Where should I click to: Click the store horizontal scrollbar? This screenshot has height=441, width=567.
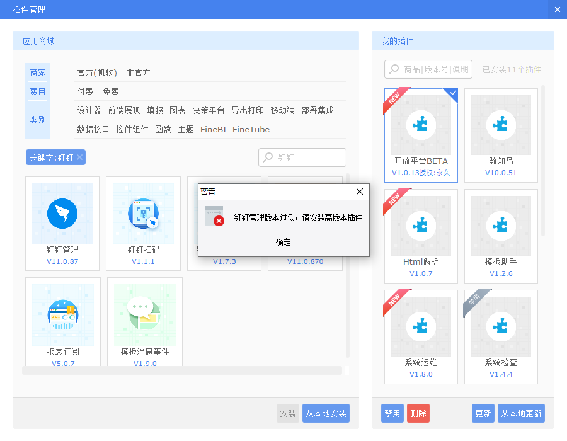tap(182, 370)
